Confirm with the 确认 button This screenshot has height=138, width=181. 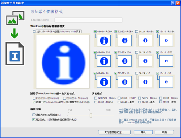click(x=143, y=132)
